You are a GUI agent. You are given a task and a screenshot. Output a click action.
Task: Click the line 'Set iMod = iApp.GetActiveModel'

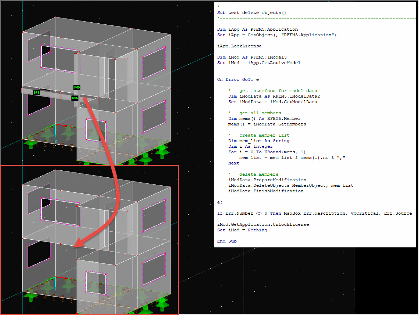click(259, 63)
